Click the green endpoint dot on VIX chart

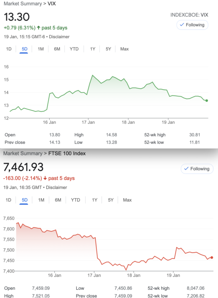(x=207, y=101)
